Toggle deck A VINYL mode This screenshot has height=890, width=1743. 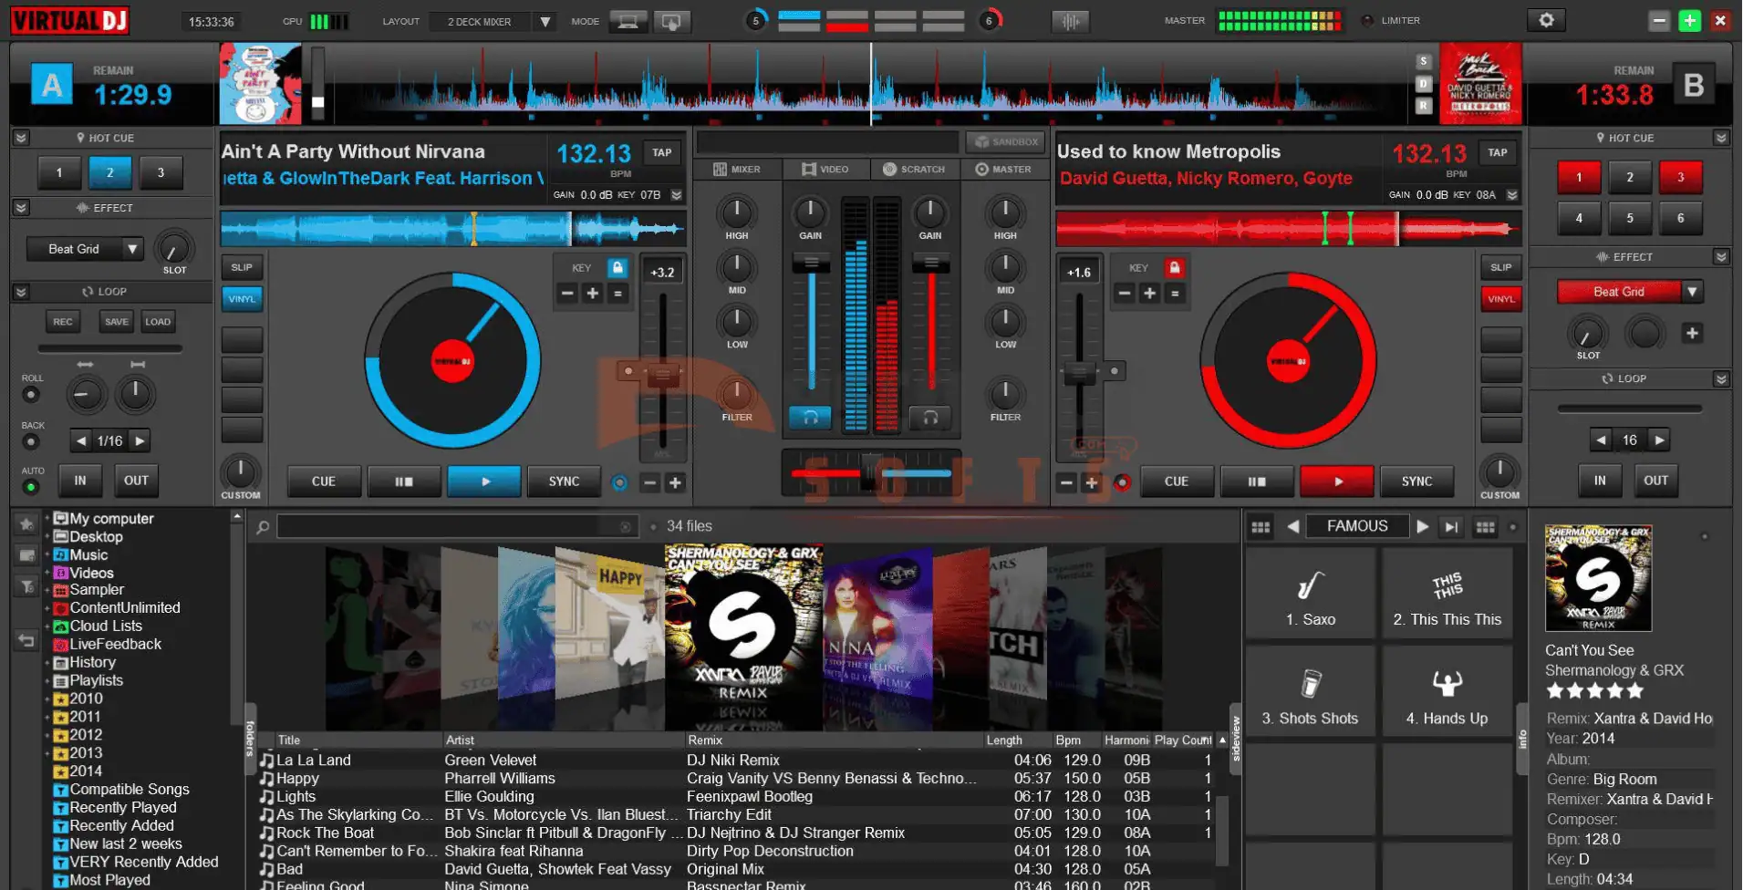coord(242,299)
